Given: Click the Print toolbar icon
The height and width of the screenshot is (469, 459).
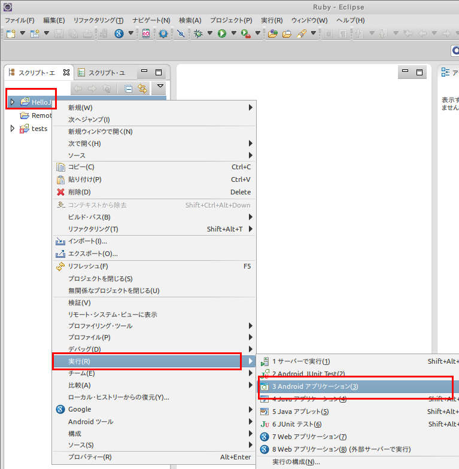Looking at the screenshot, I should point(87,33).
